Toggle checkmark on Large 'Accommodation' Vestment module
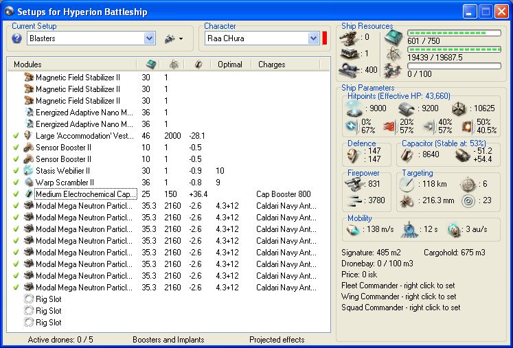Screen dimensions: 513x348 click(16, 135)
